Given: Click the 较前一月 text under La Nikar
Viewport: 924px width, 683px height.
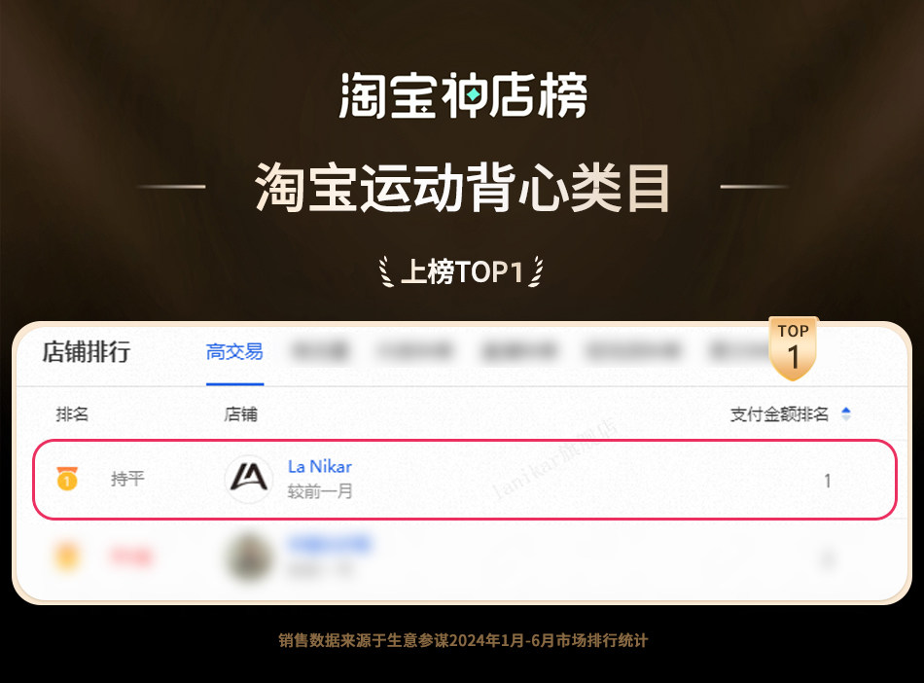Looking at the screenshot, I should coord(320,491).
